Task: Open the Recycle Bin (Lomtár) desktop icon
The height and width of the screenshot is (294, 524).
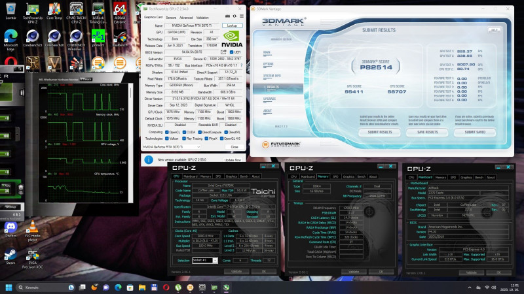Action: click(10, 11)
